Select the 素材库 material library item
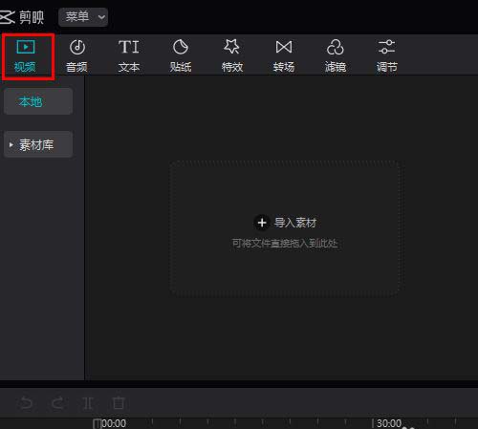The height and width of the screenshot is (429, 478). [x=38, y=144]
